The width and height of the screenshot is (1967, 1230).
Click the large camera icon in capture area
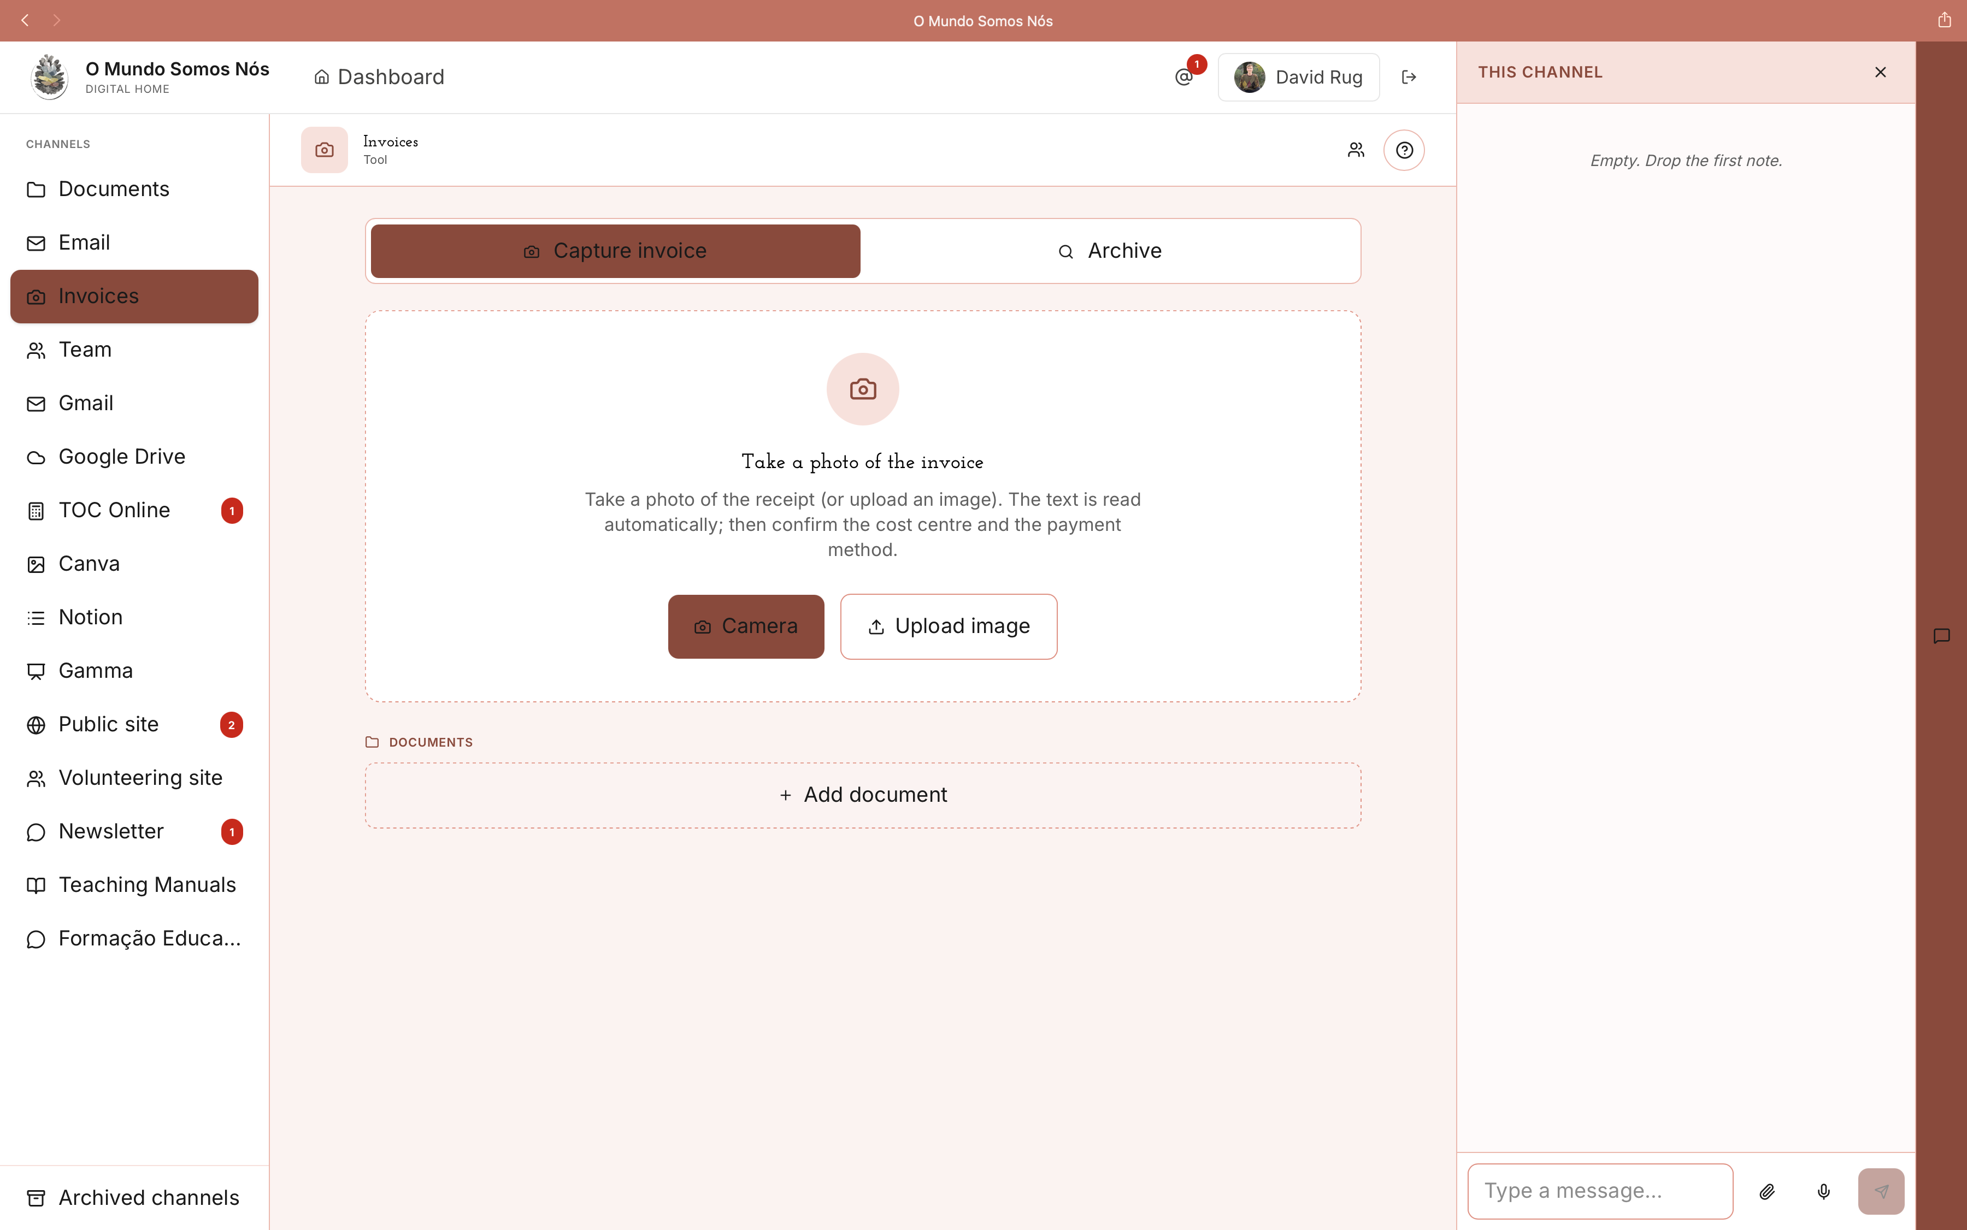tap(863, 389)
